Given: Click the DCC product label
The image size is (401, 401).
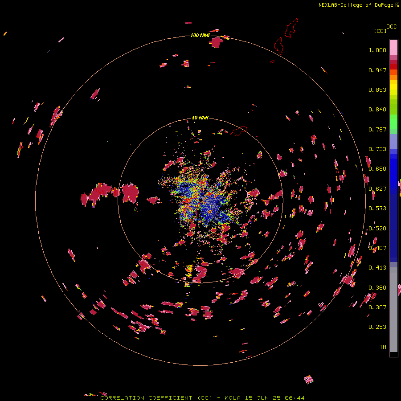Looking at the screenshot, I should click(392, 27).
